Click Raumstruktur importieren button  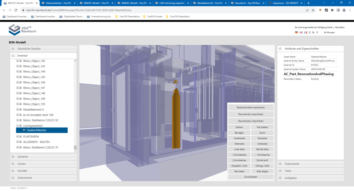(250, 121)
